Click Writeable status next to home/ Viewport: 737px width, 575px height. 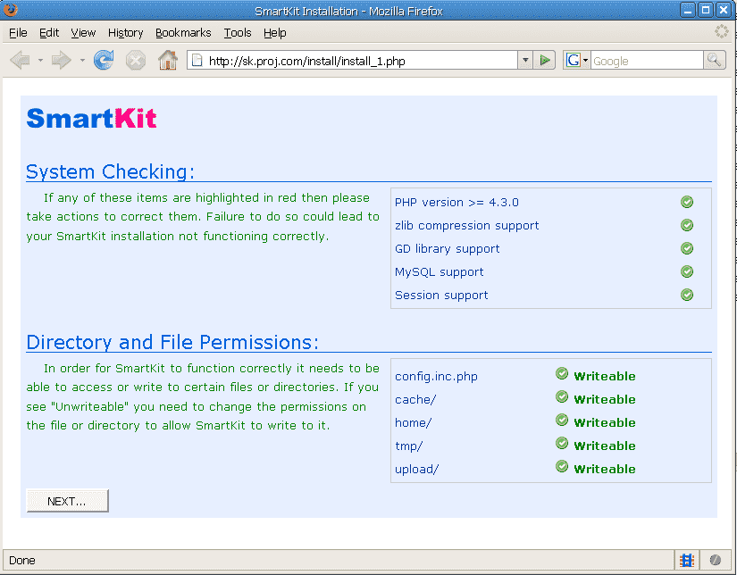[x=605, y=423]
